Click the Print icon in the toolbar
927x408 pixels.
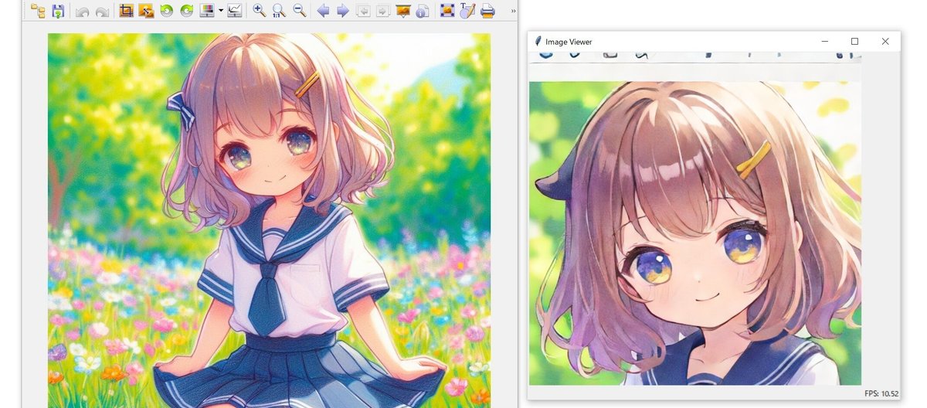point(487,11)
